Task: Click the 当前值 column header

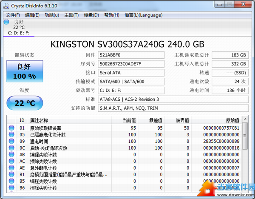Action: [125, 120]
